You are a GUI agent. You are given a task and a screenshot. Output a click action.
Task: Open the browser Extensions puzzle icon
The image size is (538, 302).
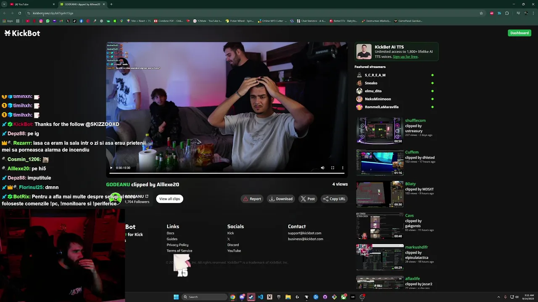pyautogui.click(x=507, y=13)
